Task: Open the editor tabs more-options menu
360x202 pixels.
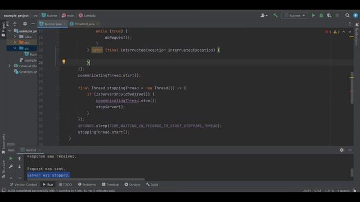Action: point(350,24)
